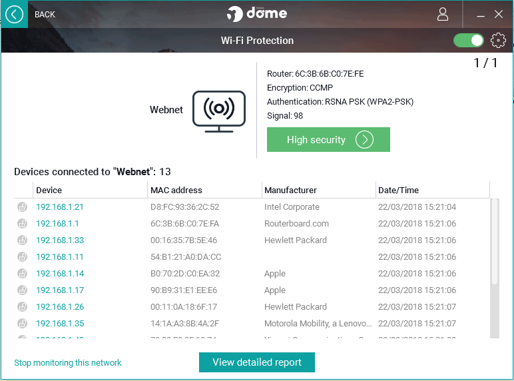The image size is (514, 381).
Task: Click the BACK label text
Action: 45,15
